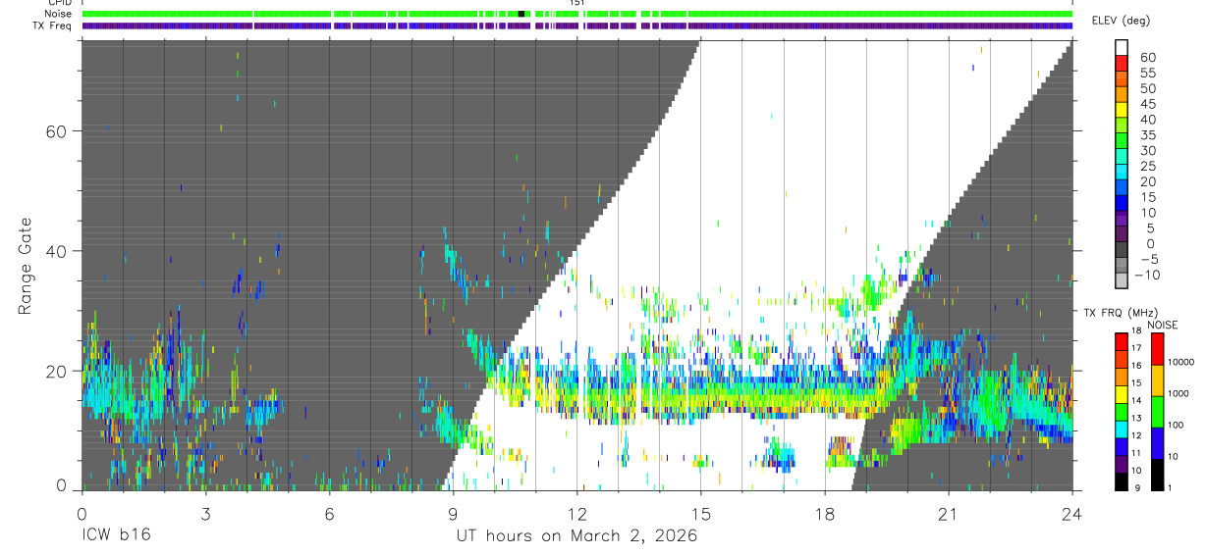Click the 'Range Gate' y-axis label
The image size is (1206, 556).
26,267
